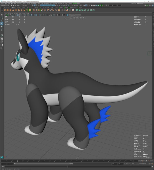Select the Multi-Cut knife shelf icon

click(50, 10)
